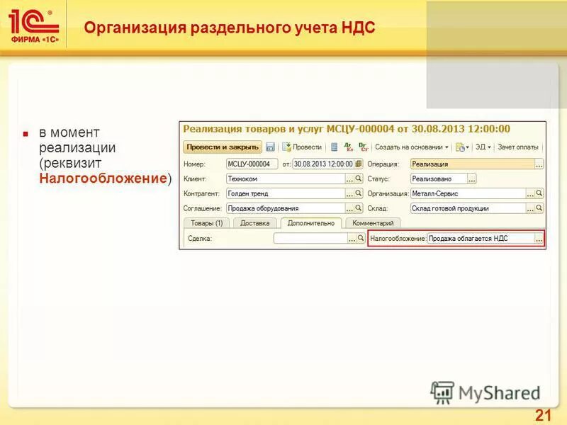Viewport: 567px width, 425px height.
Task: Switch to the Комментарий tab
Action: coord(374,223)
